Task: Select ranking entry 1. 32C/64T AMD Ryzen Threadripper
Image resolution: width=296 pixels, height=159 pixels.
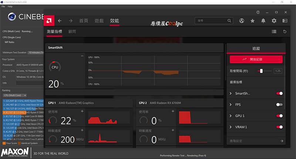Action: [23, 101]
